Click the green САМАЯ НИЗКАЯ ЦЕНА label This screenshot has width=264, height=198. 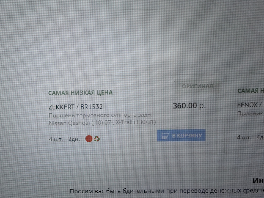(81, 93)
